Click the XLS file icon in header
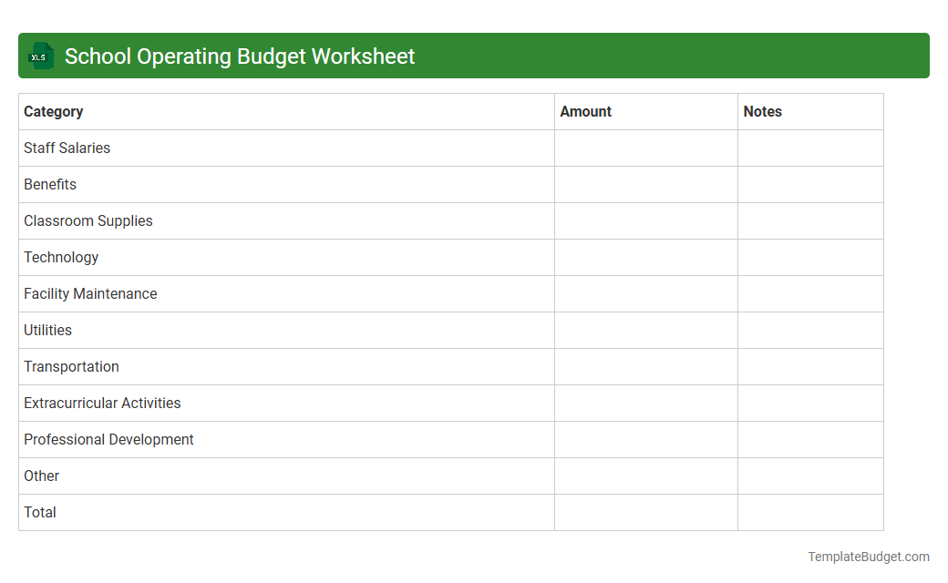The width and height of the screenshot is (948, 583). click(x=40, y=56)
